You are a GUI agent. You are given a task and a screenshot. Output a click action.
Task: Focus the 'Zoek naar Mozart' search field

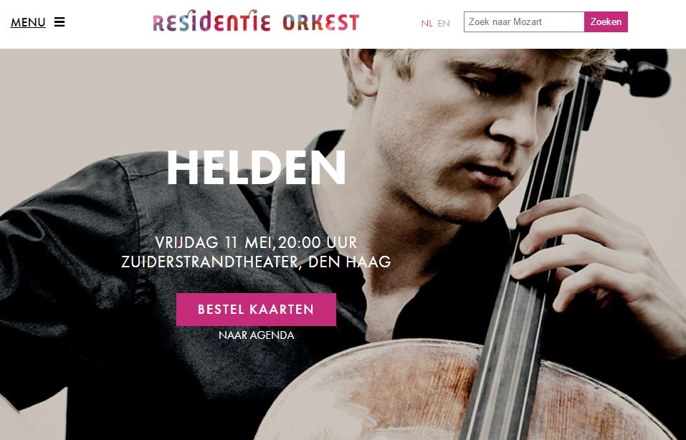pos(524,22)
